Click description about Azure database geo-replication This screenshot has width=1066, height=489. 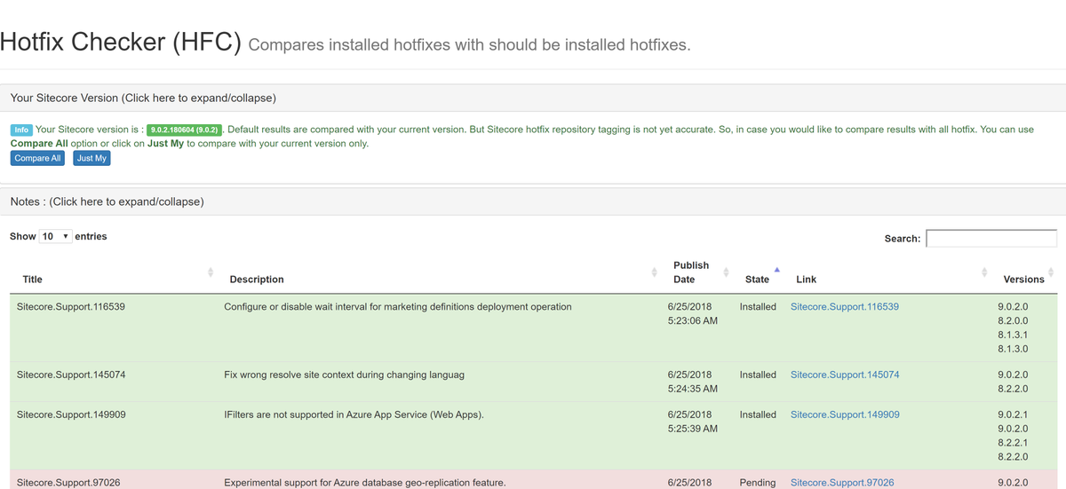point(364,483)
